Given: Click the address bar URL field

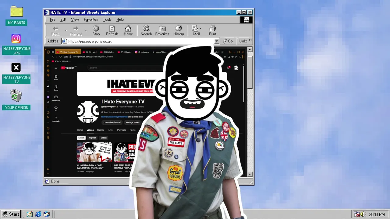Looking at the screenshot, I should [140, 41].
